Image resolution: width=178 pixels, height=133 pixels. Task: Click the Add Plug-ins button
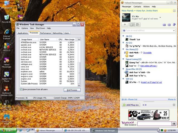click(131, 105)
